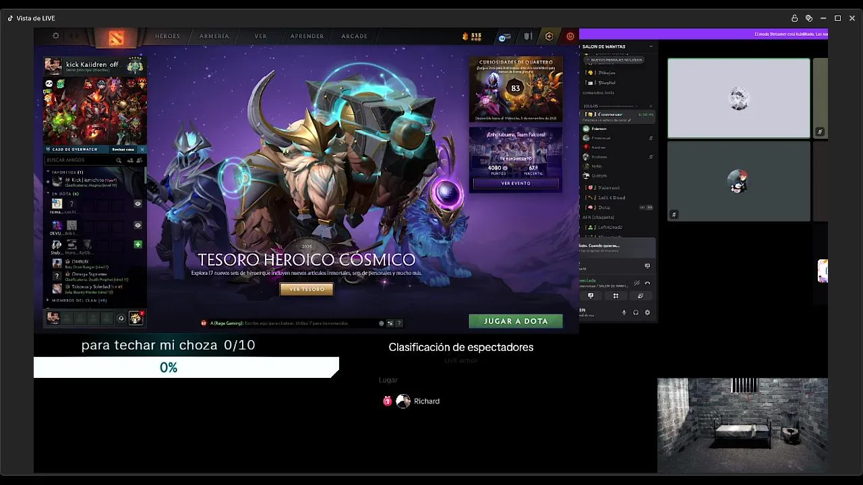
Task: Open the armory sword and shield icon
Action: coord(528,36)
